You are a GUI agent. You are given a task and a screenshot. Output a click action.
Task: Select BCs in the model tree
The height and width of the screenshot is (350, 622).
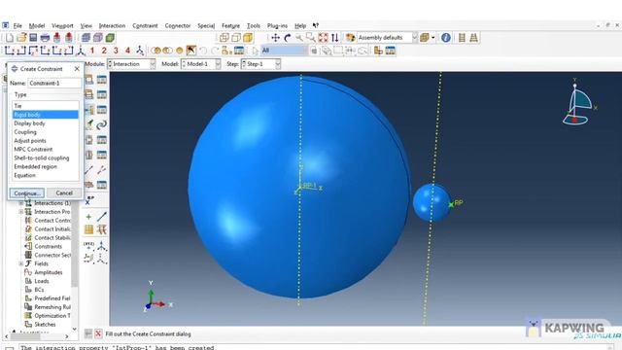click(x=39, y=290)
